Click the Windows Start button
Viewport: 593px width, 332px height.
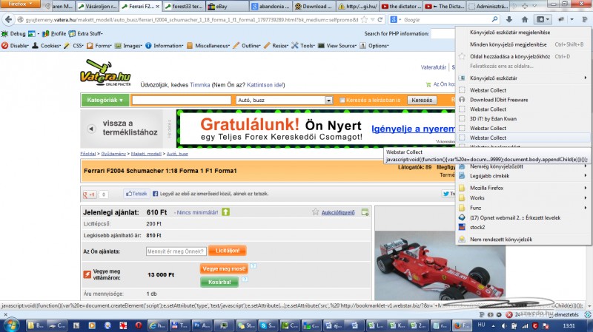[11, 325]
